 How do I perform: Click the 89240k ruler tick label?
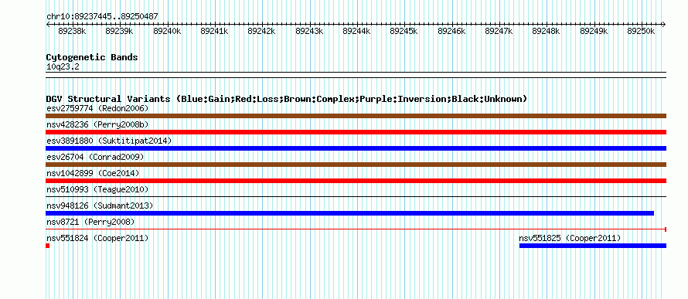tap(167, 31)
